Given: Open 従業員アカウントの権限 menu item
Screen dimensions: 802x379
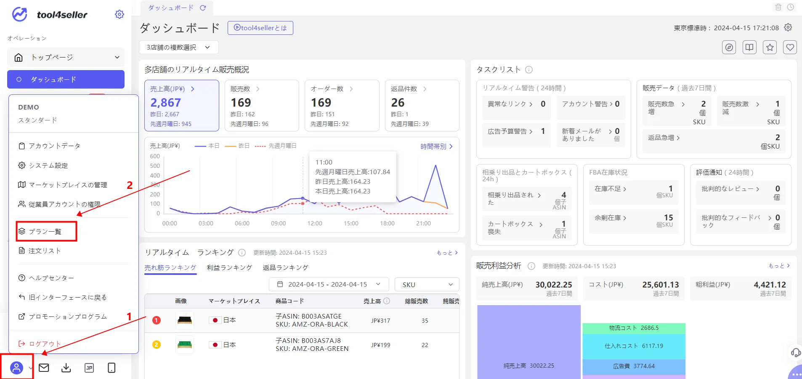Looking at the screenshot, I should 59,204.
